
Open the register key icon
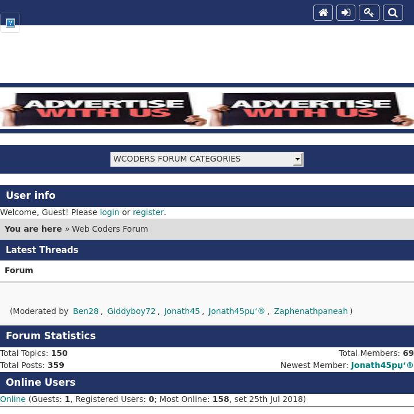point(369,13)
